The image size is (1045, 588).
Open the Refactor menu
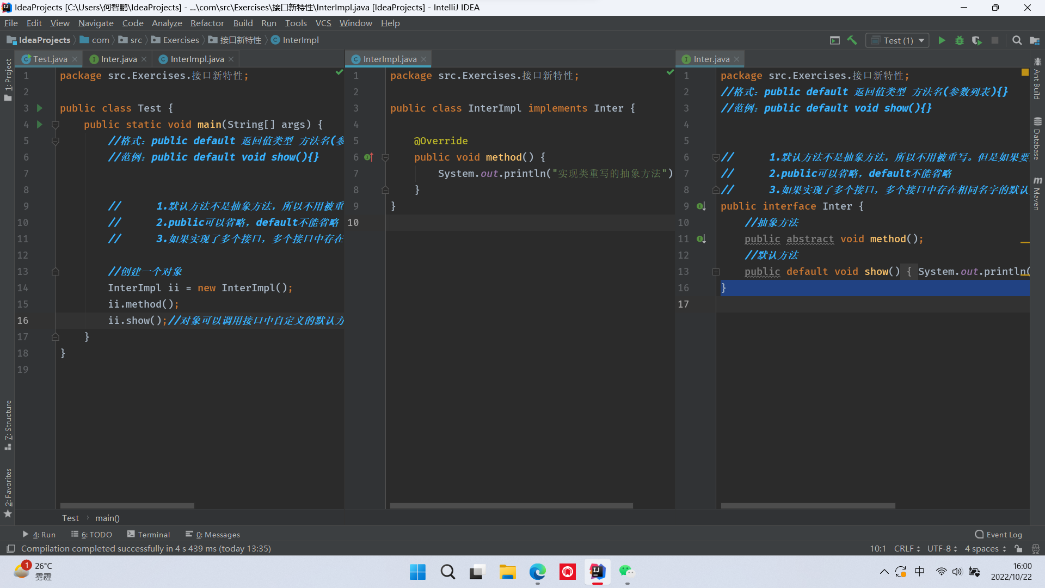[x=207, y=23]
